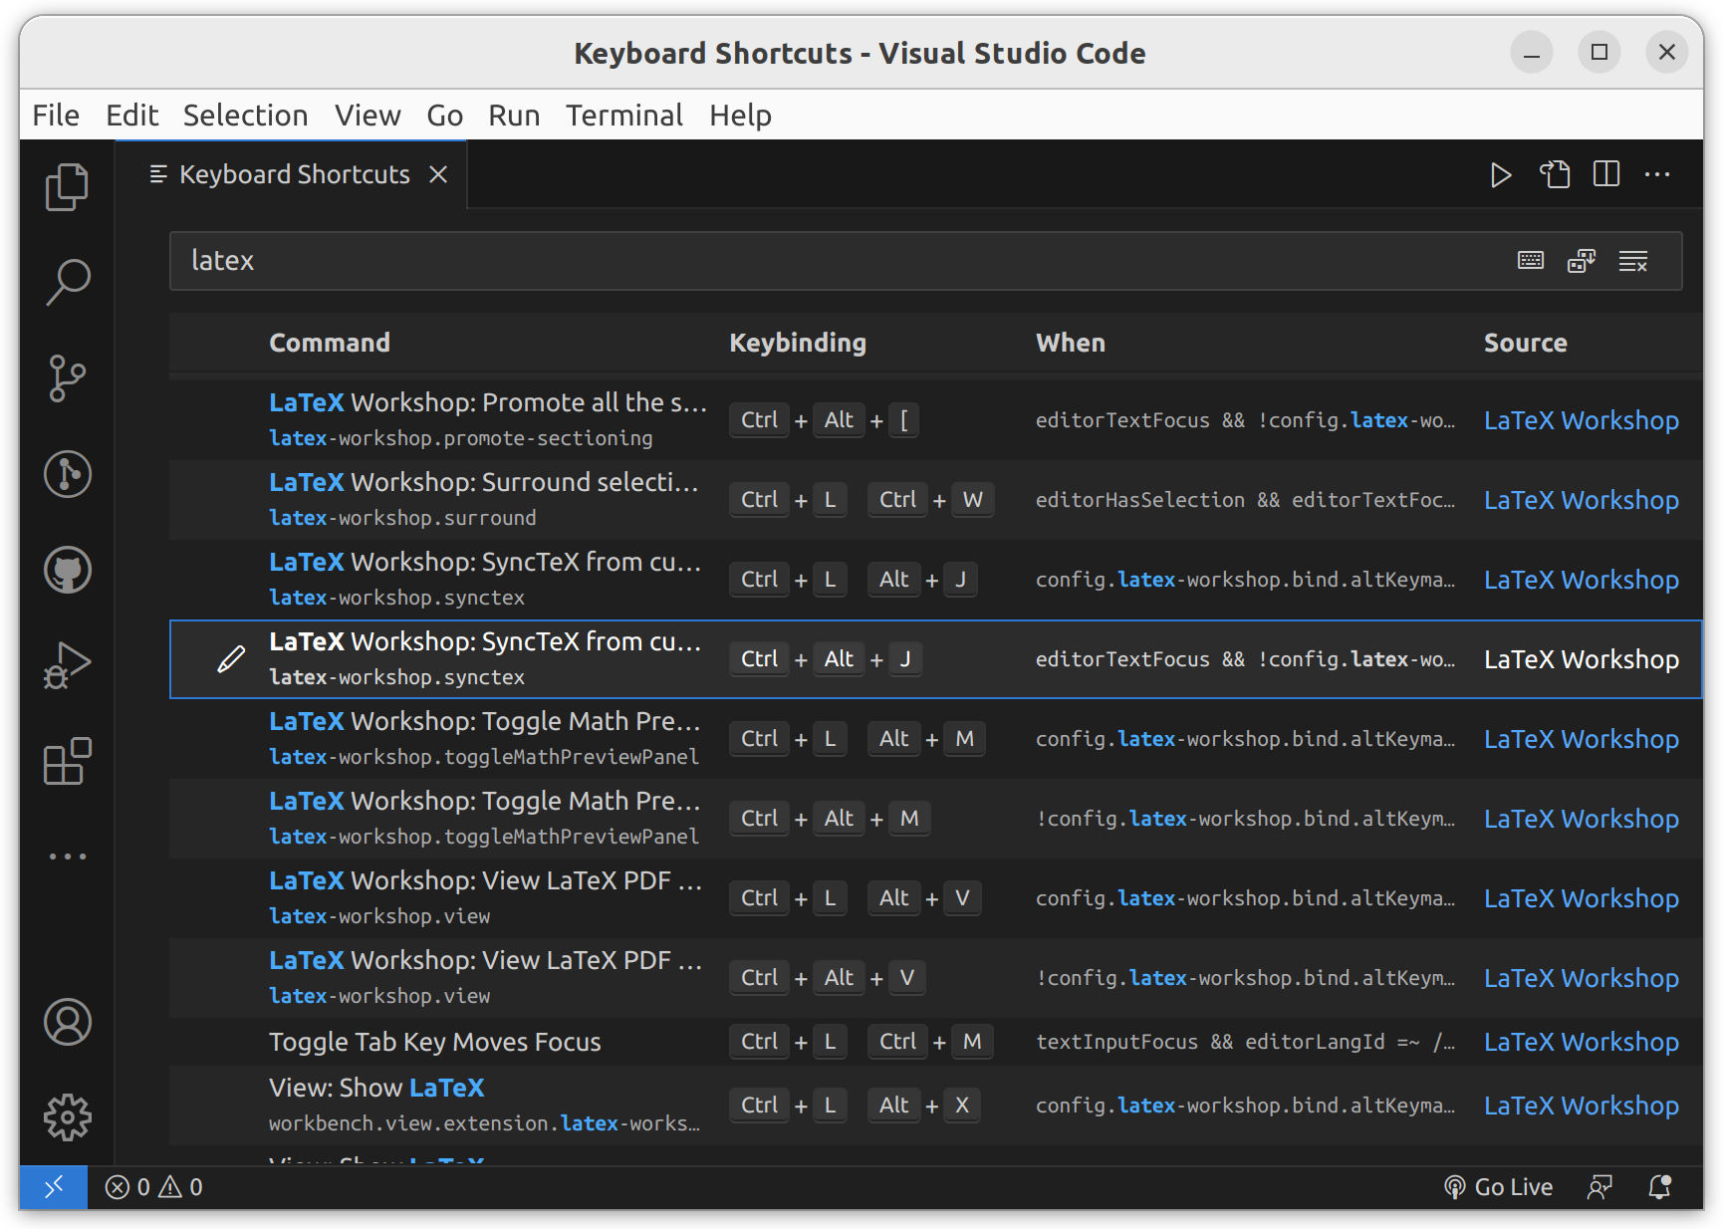Image resolution: width=1723 pixels, height=1229 pixels.
Task: Click the Accounts icon
Action: [67, 1022]
